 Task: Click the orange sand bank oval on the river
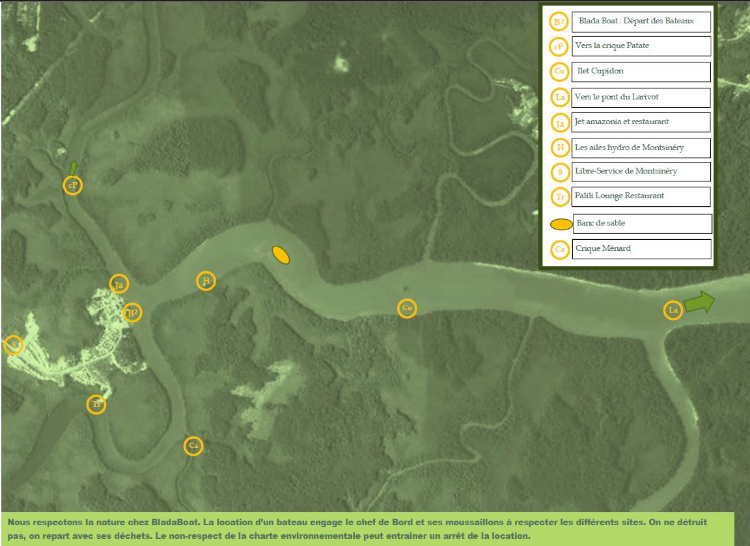tap(281, 255)
